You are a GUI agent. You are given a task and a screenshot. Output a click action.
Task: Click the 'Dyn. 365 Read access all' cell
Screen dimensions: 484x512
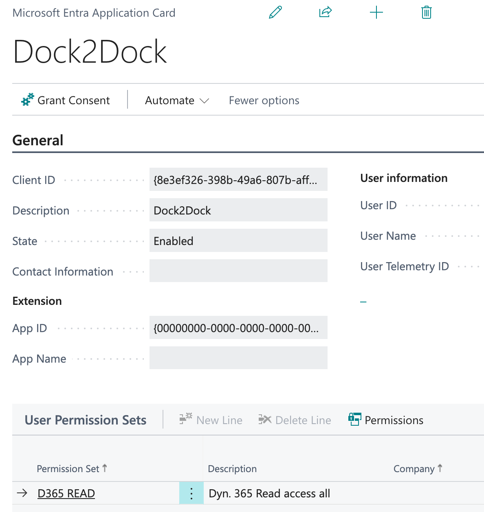click(x=269, y=493)
